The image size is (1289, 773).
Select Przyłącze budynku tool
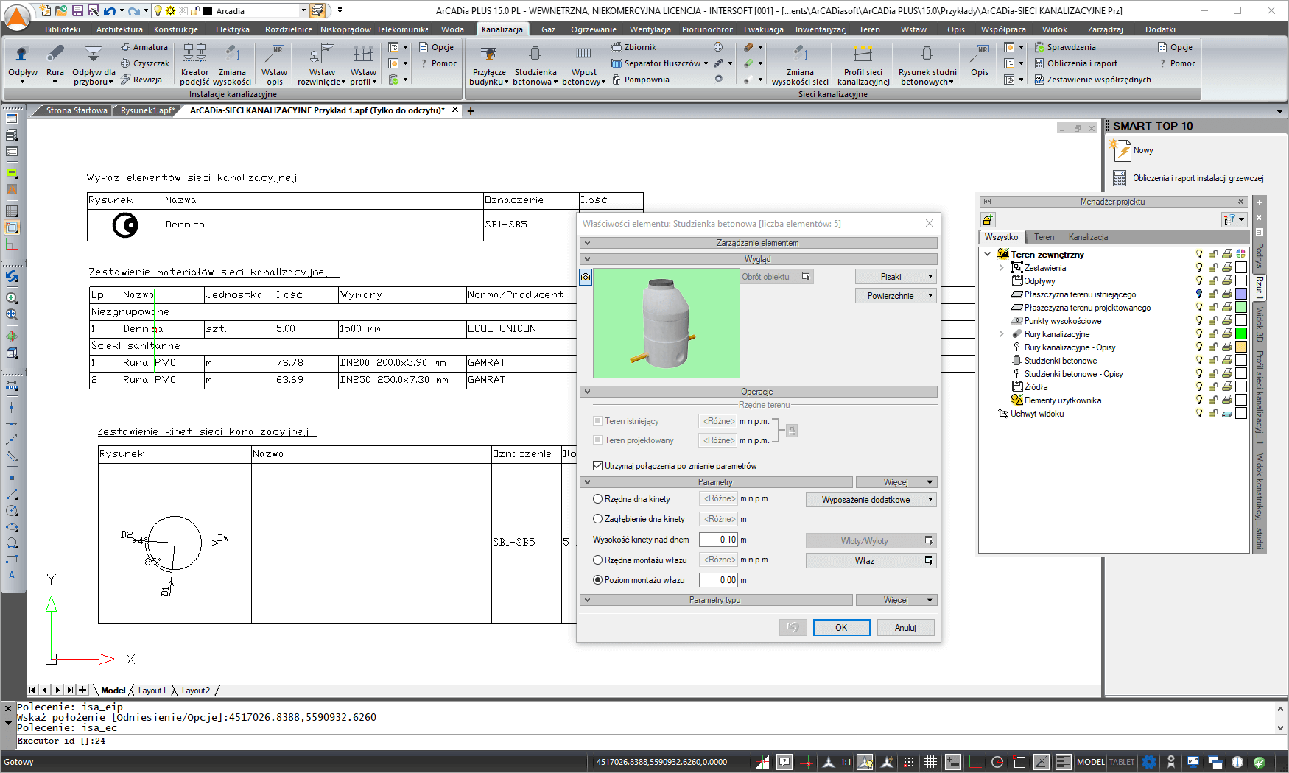pyautogui.click(x=489, y=63)
